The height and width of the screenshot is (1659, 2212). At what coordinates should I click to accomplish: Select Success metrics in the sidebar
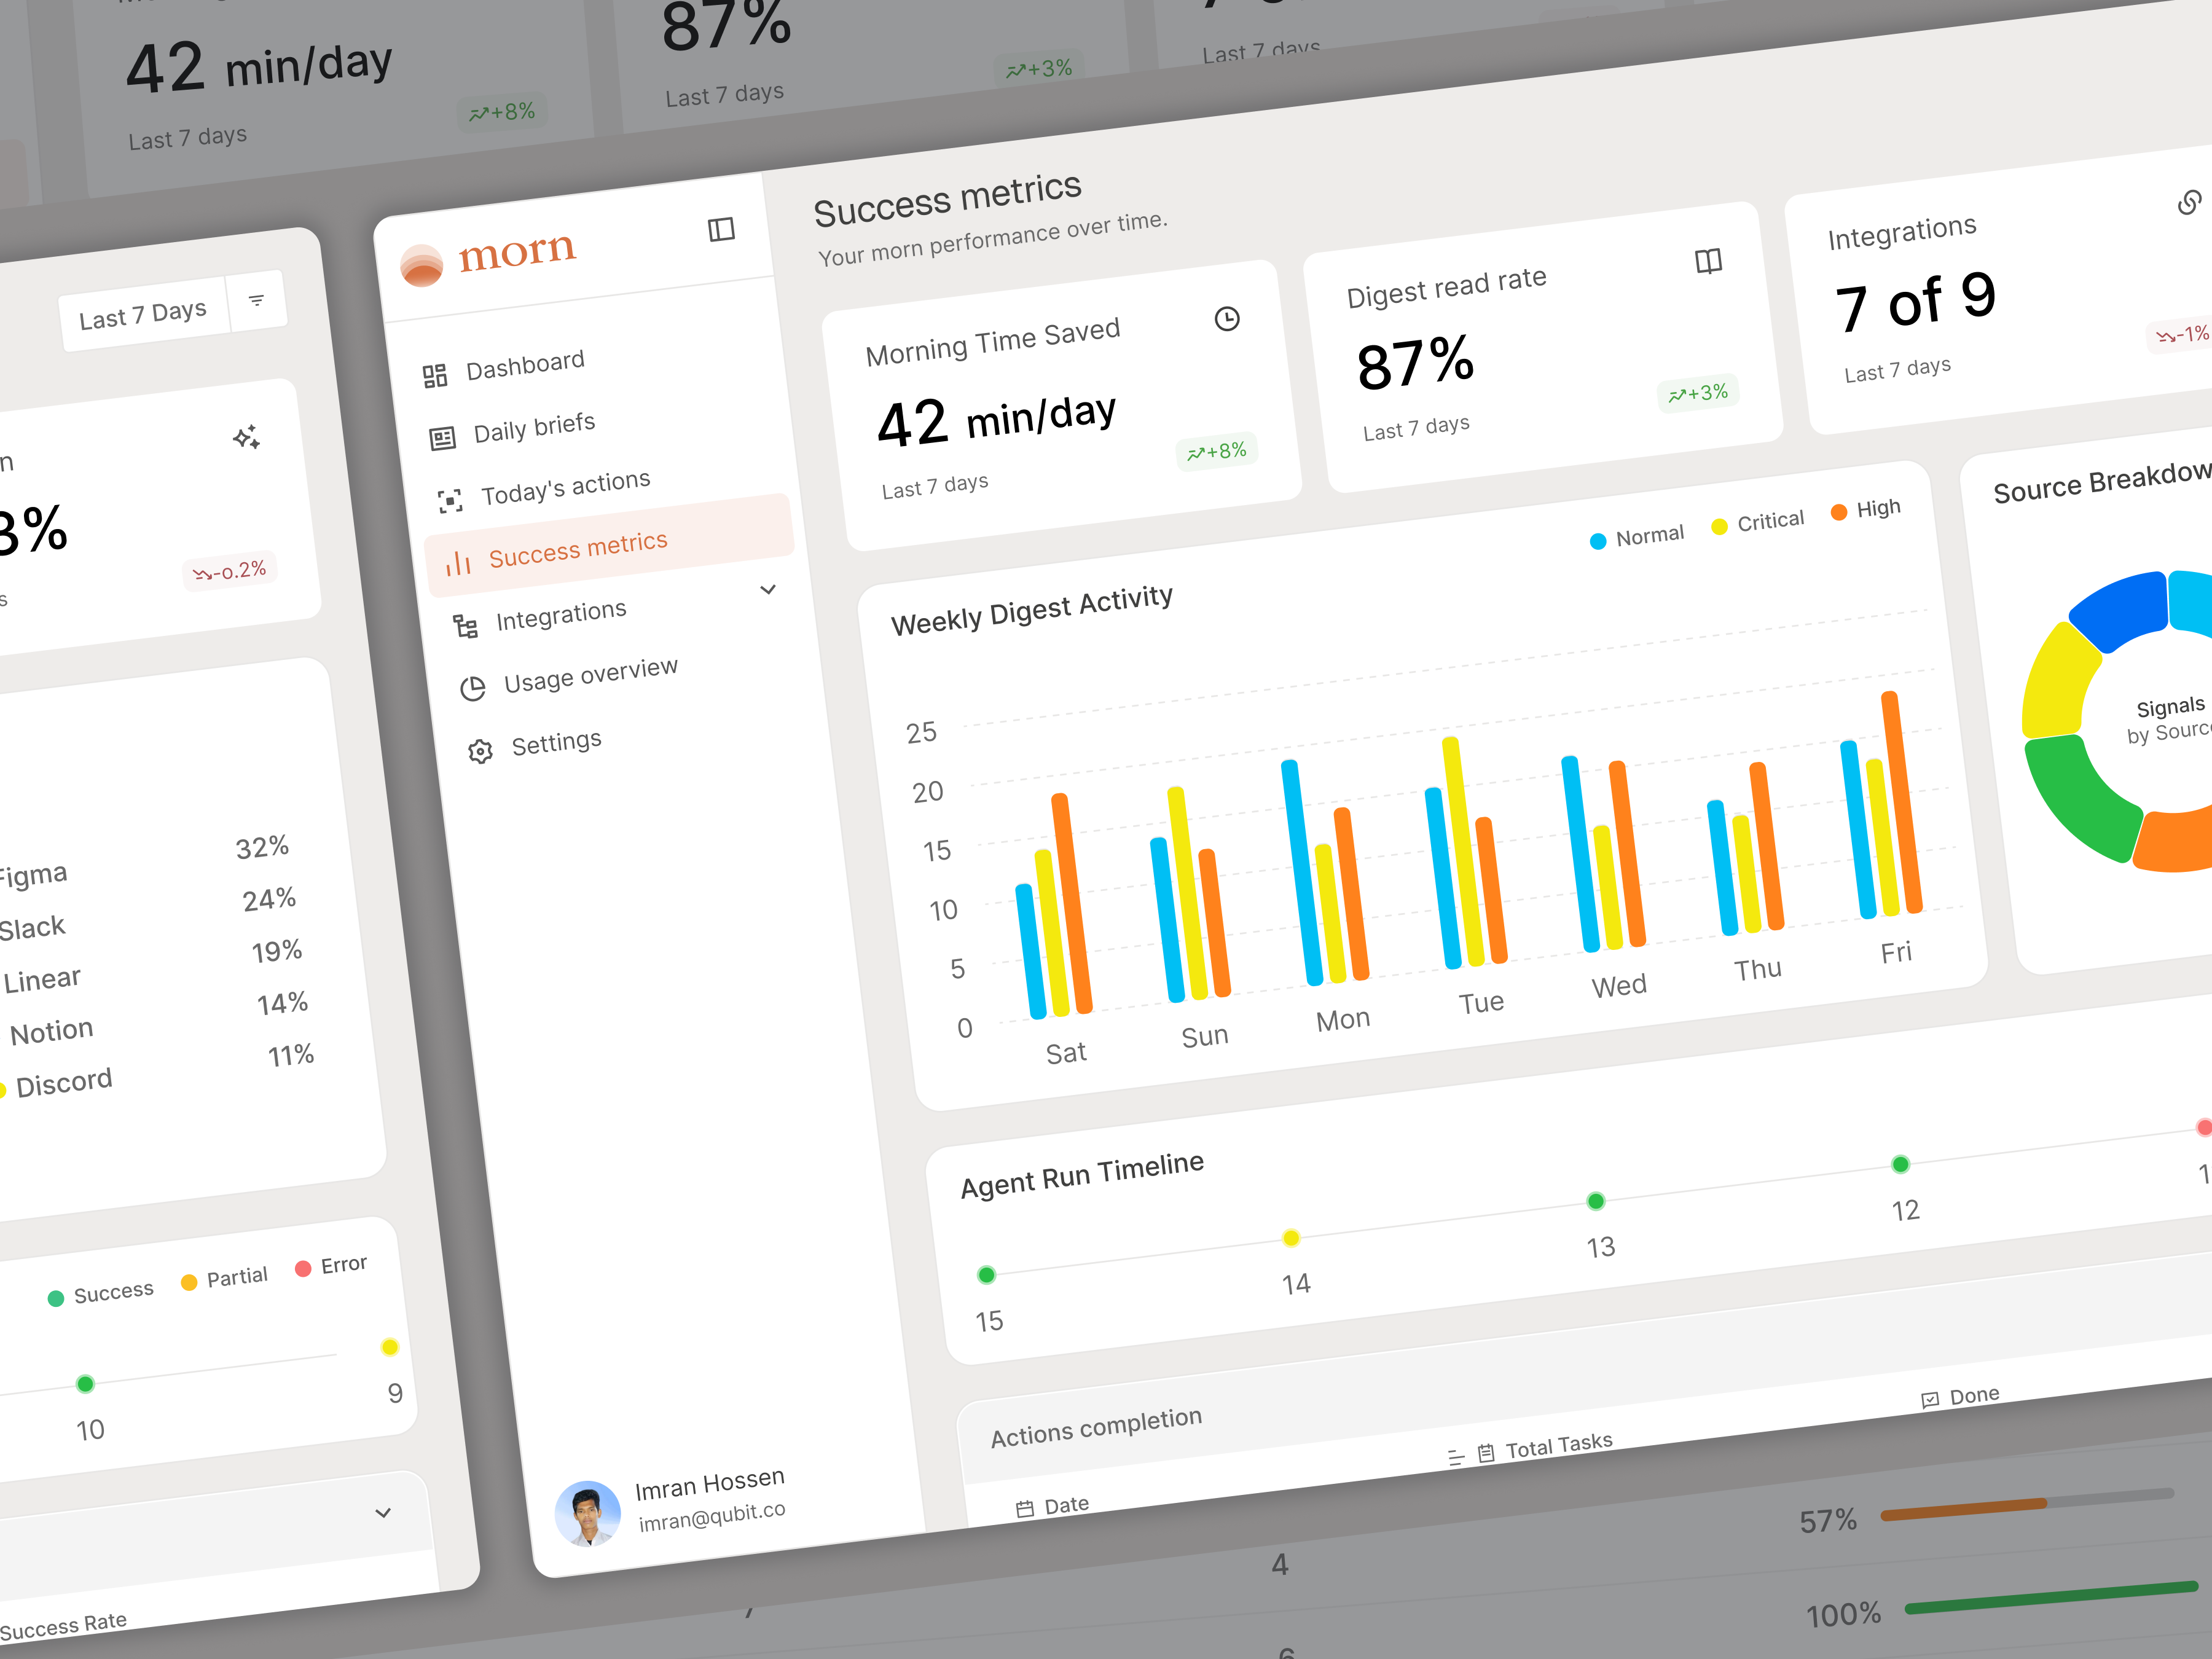[609, 546]
